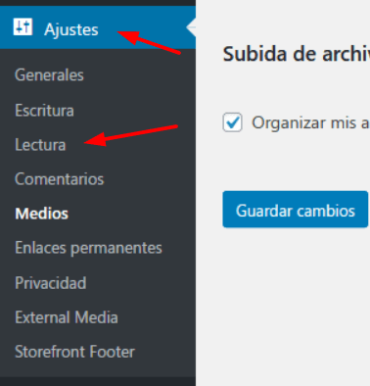Click the dark strip below Storefront Footer
Viewport: 370px width, 386px height.
98,381
